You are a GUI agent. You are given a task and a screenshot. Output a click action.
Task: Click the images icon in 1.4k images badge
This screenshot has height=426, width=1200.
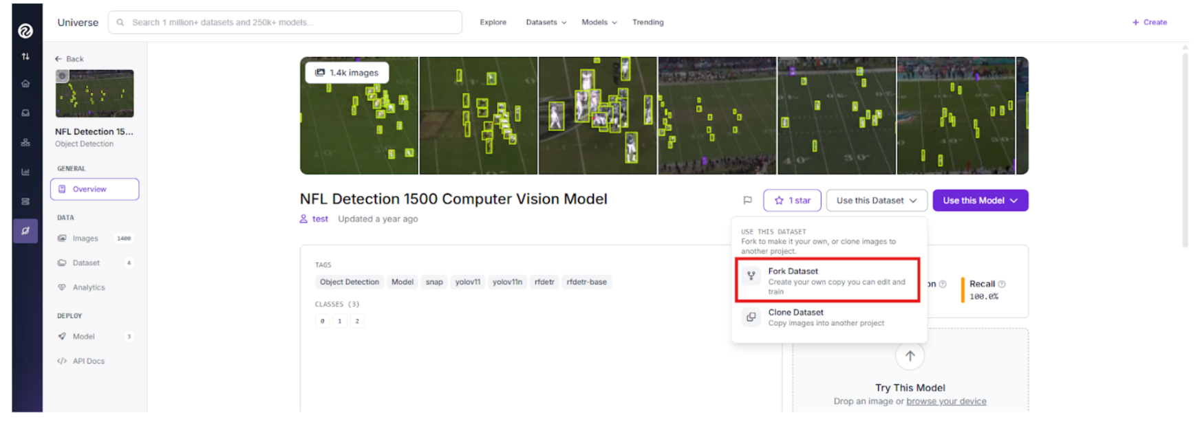320,73
